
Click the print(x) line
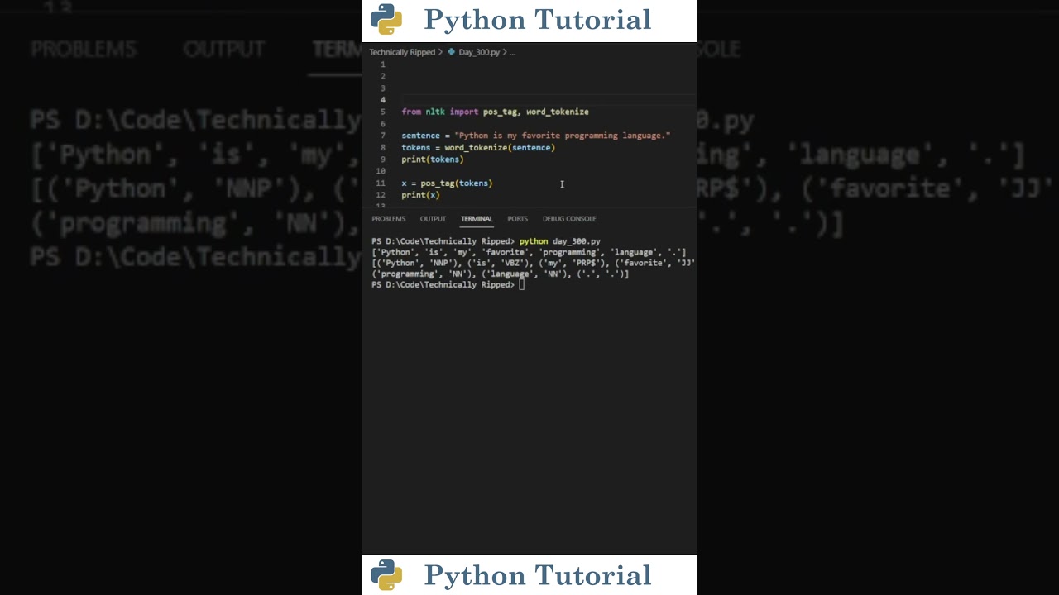coord(420,195)
